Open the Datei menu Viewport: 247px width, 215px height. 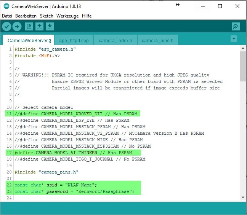7,16
